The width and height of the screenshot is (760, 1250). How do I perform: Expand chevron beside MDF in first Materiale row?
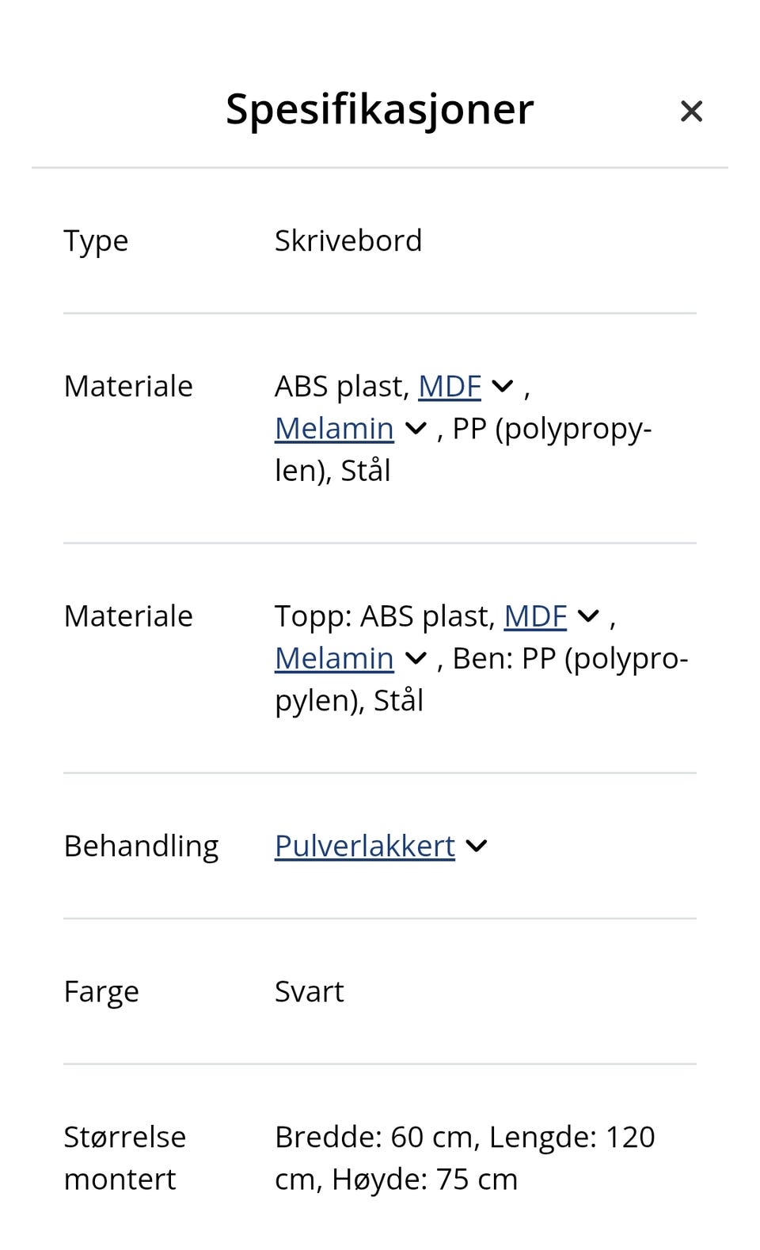click(x=503, y=387)
